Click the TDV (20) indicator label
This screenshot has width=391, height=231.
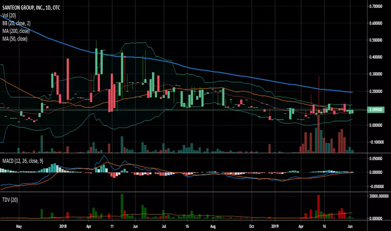coord(10,200)
